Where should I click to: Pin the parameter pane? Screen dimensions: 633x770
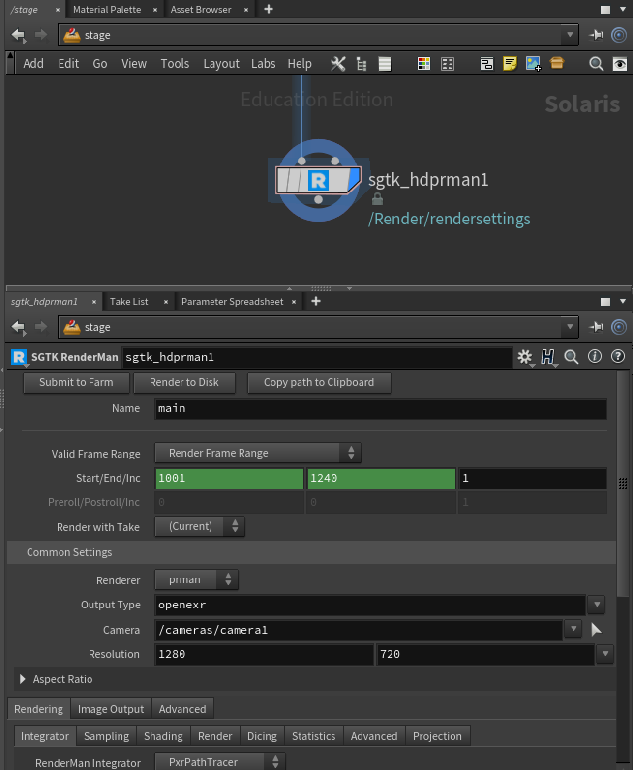tap(596, 327)
